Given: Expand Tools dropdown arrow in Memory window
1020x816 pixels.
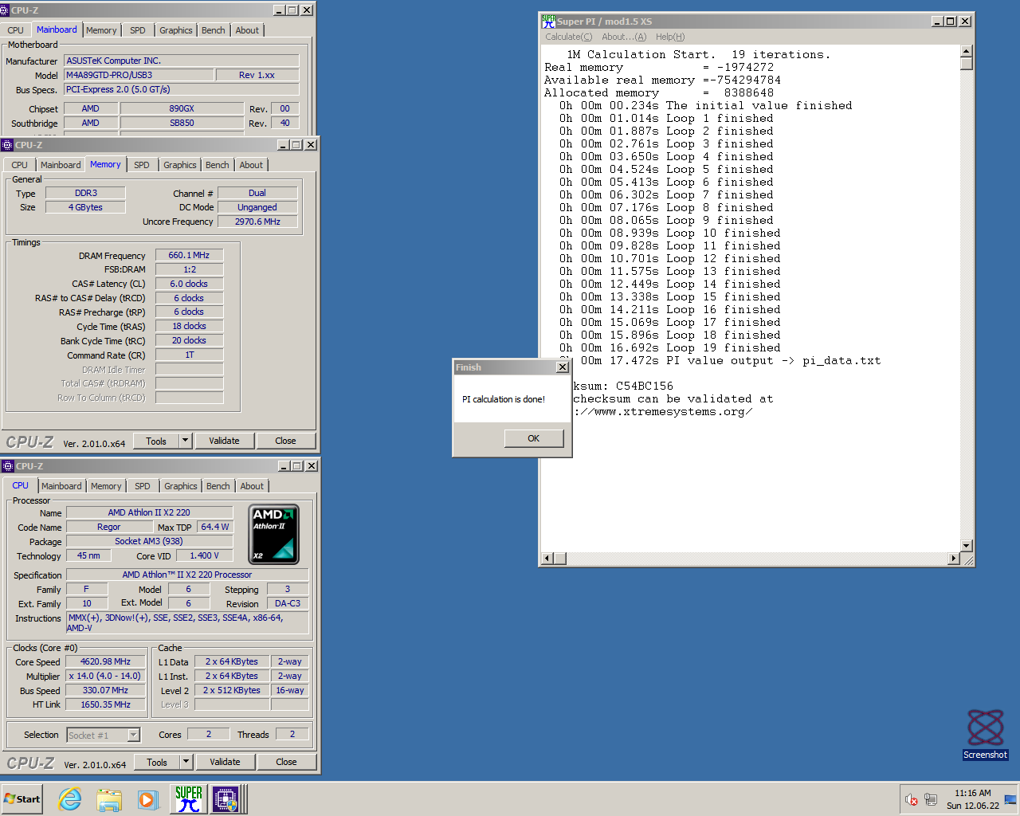Looking at the screenshot, I should tap(186, 441).
